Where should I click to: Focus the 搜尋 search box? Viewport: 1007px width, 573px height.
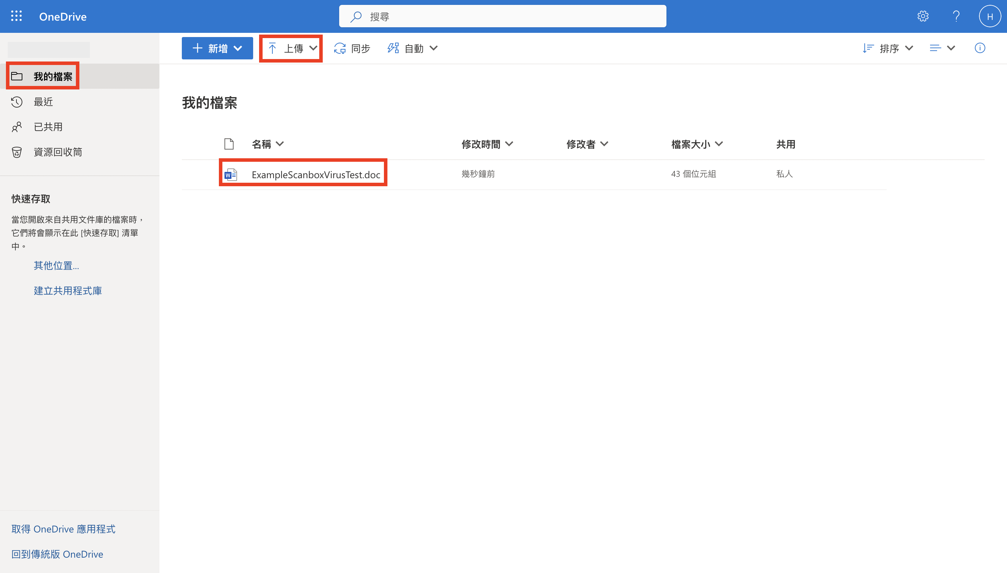point(502,16)
